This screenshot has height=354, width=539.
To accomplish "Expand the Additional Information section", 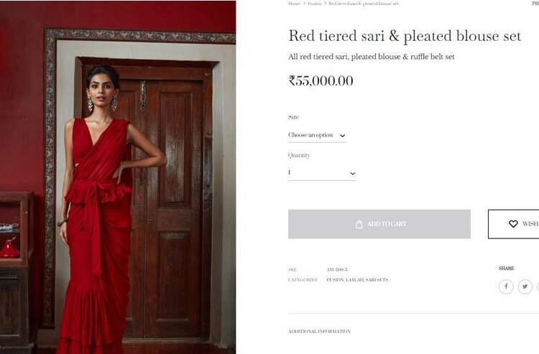I will [x=319, y=331].
